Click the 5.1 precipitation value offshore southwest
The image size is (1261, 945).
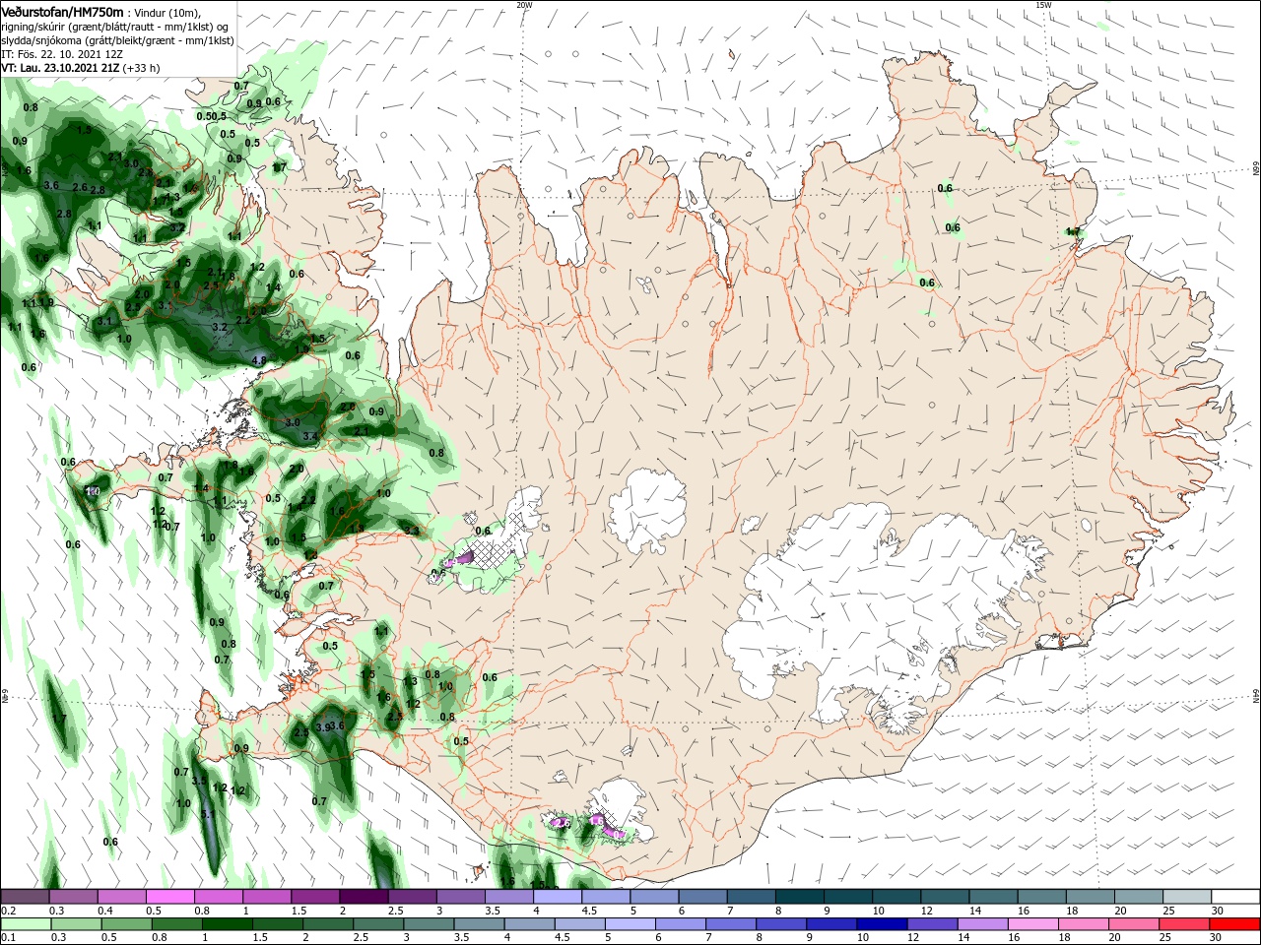tap(207, 815)
